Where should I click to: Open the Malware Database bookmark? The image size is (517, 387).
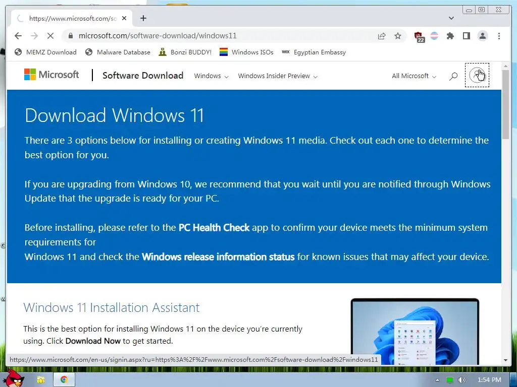[x=118, y=52]
